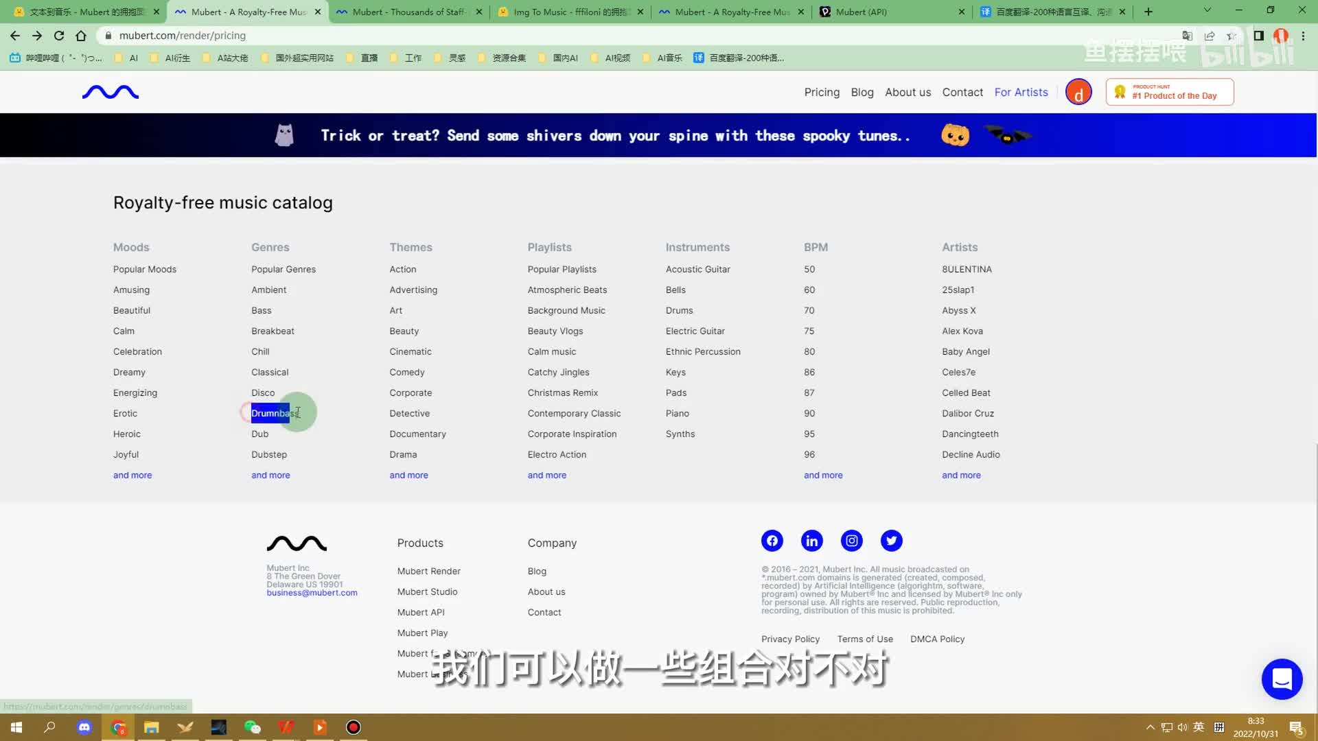
Task: Click the Mubert wave logo in header
Action: pos(111,92)
